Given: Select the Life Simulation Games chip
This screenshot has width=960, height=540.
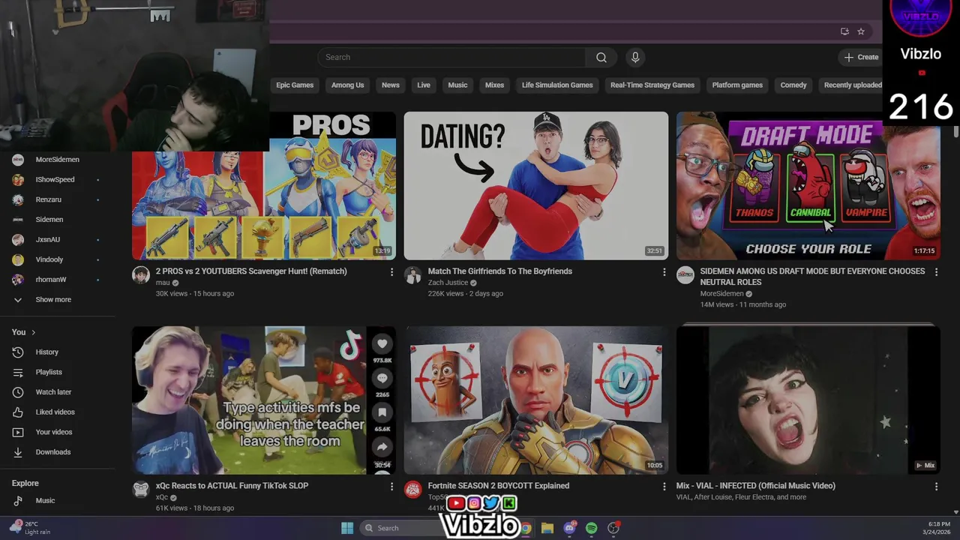Looking at the screenshot, I should pyautogui.click(x=557, y=85).
